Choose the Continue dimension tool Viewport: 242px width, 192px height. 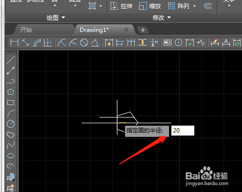point(131,43)
